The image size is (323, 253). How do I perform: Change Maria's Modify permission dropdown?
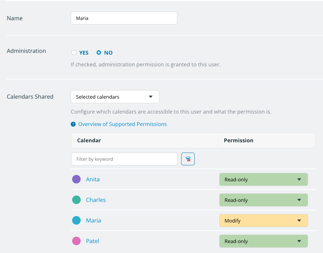click(263, 221)
